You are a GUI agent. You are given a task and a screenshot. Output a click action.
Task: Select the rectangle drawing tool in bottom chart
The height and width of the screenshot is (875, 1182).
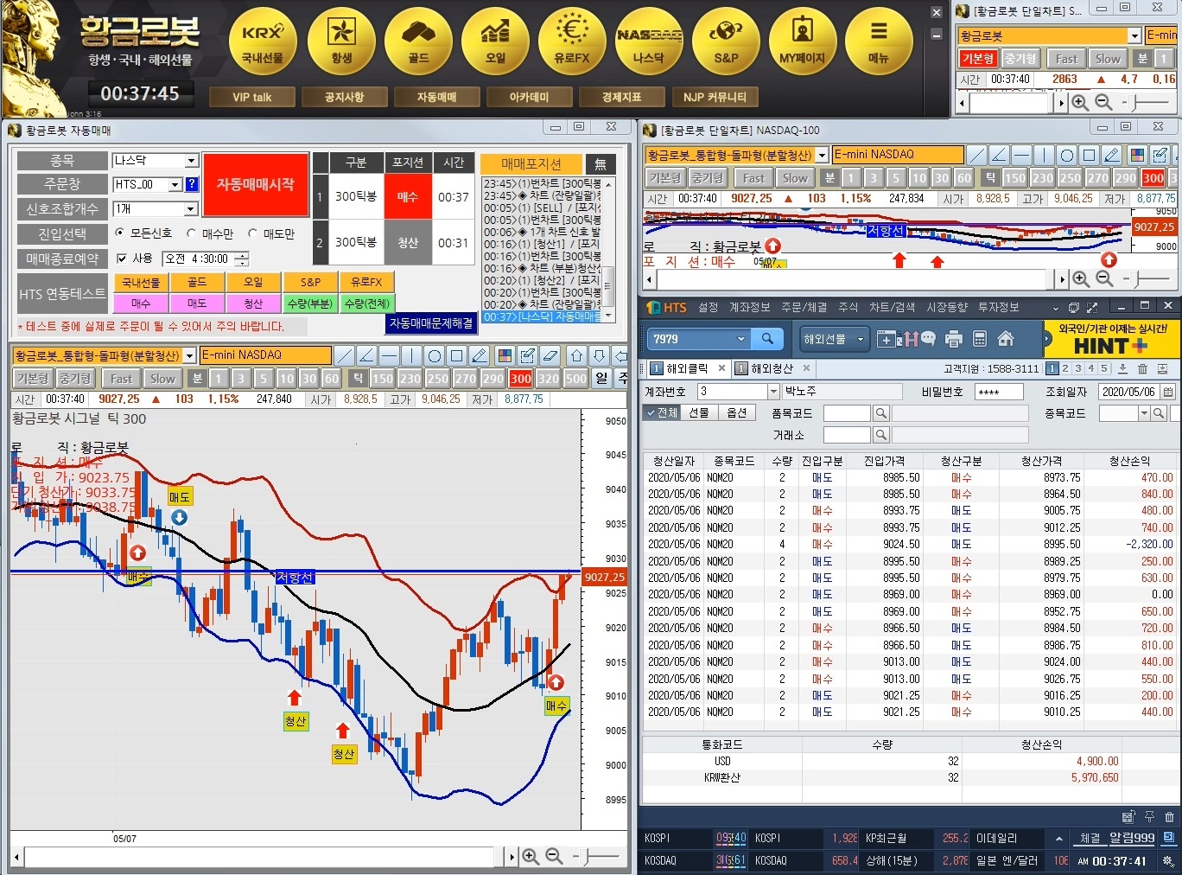456,355
